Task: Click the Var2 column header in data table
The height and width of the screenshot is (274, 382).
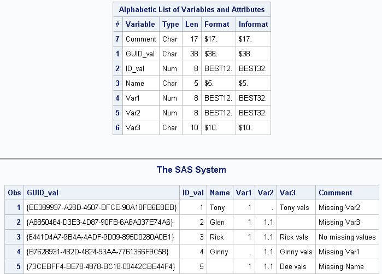Action: point(266,193)
